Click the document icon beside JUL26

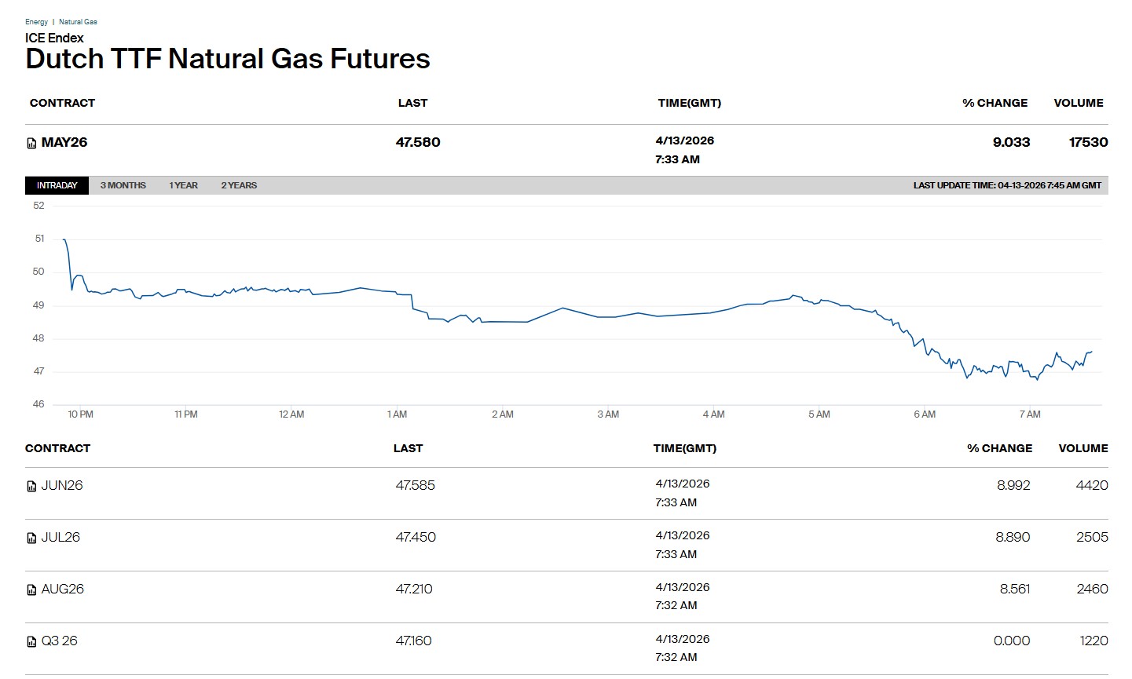click(x=31, y=538)
